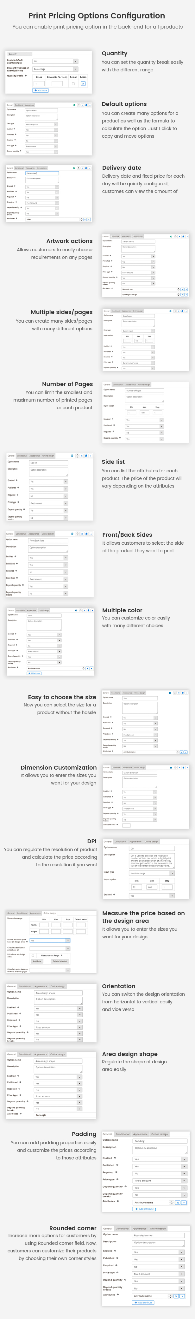Screen dimensions: 195x1319
Task: Open Extra options tab in Delivery date panel
Action: [x=41, y=167]
